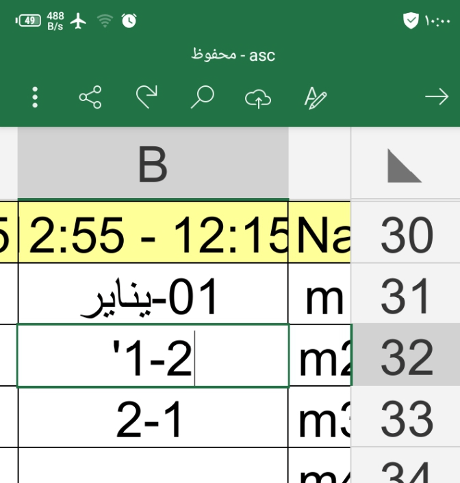Select row 33 header
Screen dimensions: 460x483
pyautogui.click(x=407, y=418)
